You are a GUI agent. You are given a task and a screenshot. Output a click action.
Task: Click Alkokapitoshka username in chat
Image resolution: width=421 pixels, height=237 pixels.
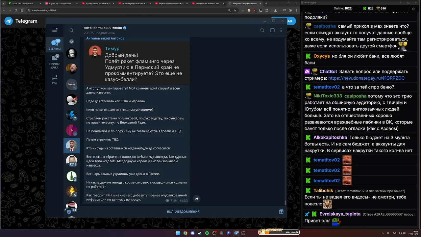[330, 138]
